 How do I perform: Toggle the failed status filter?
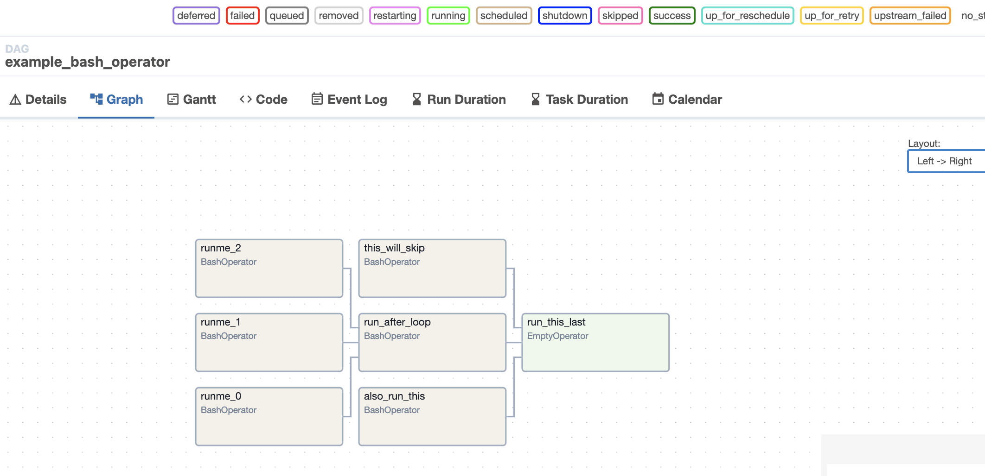(x=243, y=16)
